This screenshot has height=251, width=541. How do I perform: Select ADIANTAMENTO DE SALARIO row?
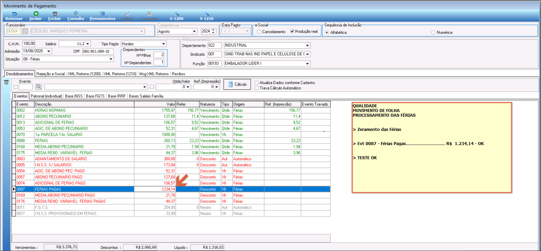tap(173, 159)
